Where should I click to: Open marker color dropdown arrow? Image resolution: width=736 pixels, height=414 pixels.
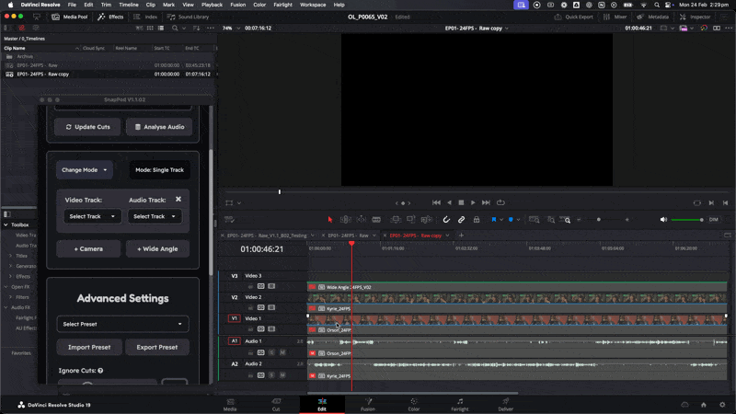click(518, 220)
